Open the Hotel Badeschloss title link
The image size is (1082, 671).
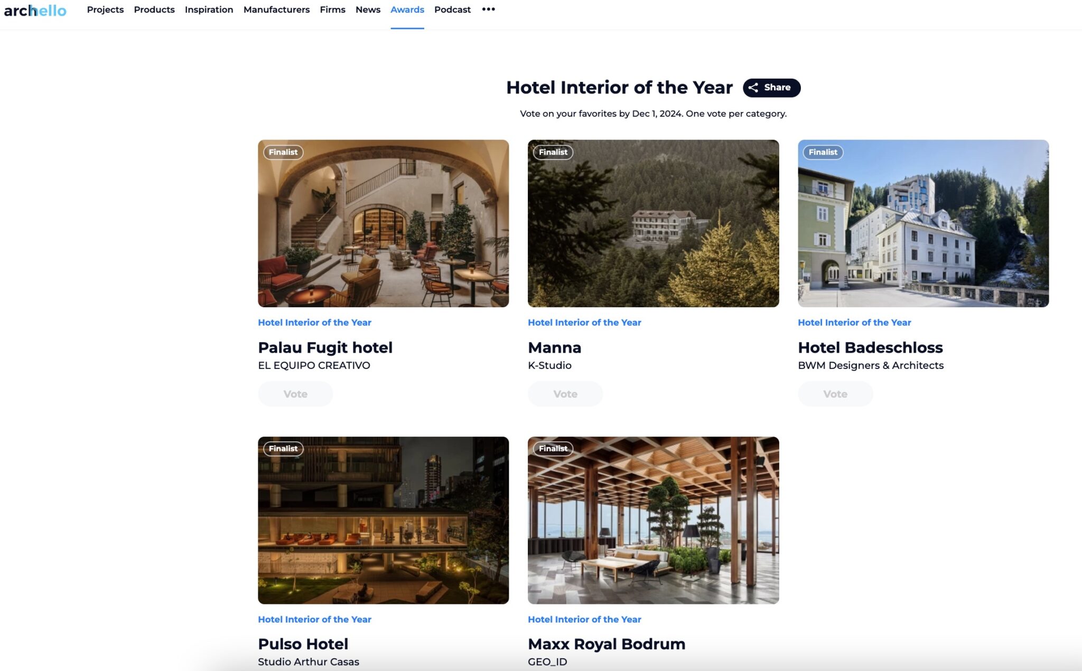pos(870,347)
